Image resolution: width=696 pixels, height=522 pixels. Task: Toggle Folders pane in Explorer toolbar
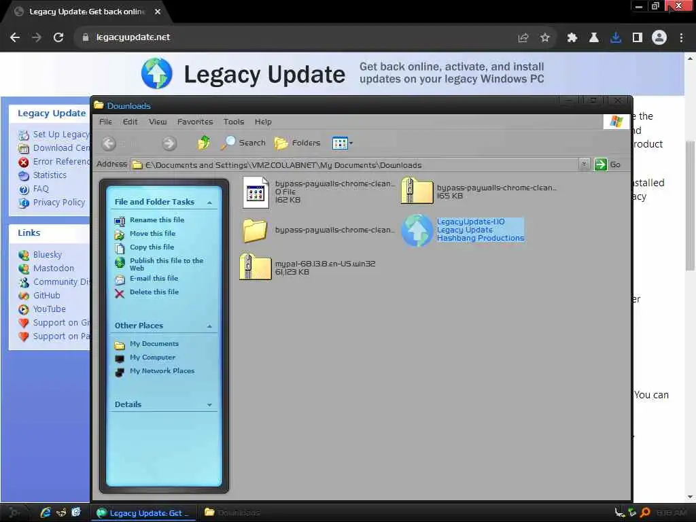point(297,143)
